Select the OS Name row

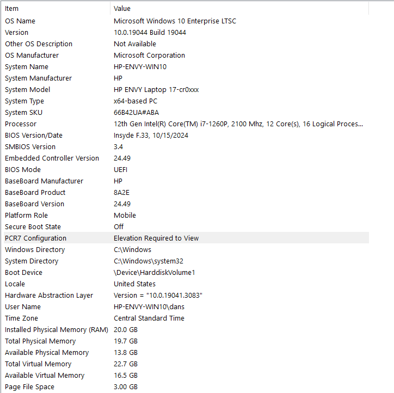coord(186,21)
